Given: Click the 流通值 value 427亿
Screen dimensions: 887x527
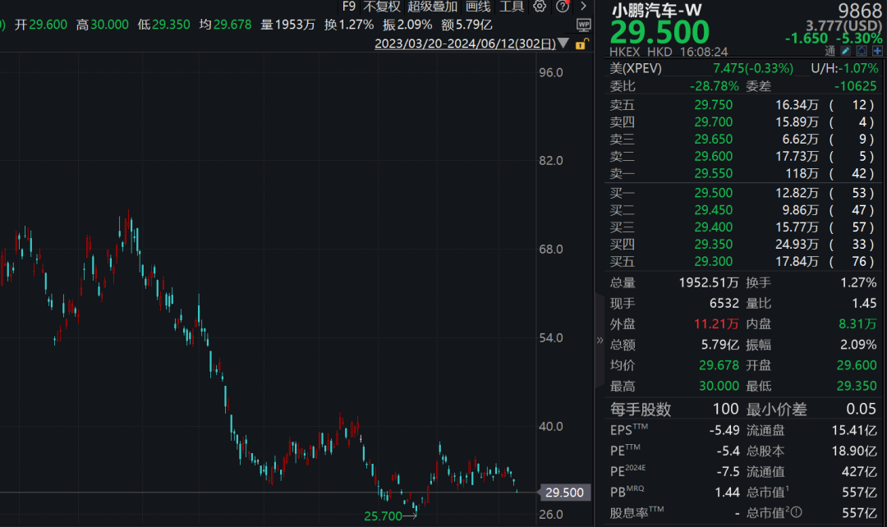Looking at the screenshot, I should (x=859, y=471).
